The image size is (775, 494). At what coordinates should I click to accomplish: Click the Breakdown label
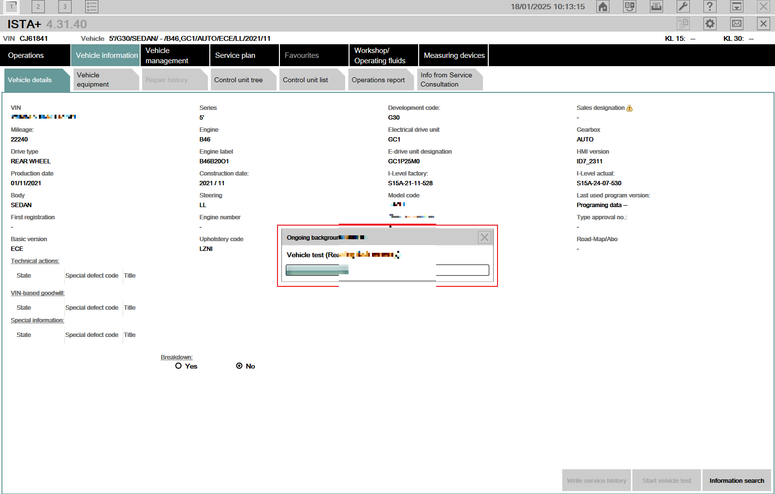tap(177, 357)
